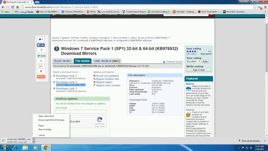Screen dimensions: 268x151
Task: Click the download item dropdown arrow
Action: (x=34, y=141)
